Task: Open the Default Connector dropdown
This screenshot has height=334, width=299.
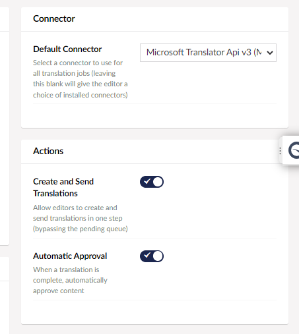Action: [208, 53]
